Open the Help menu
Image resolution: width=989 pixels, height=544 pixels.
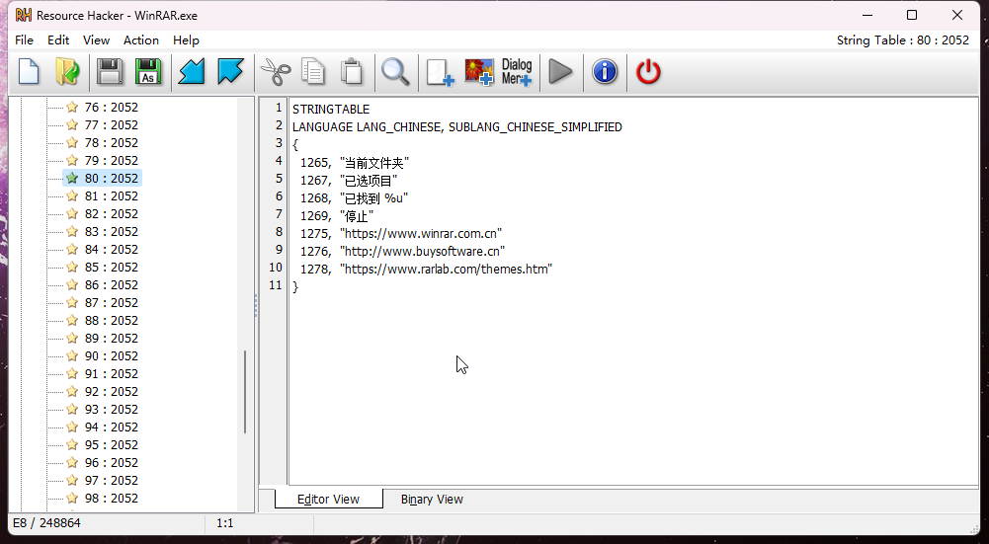[x=186, y=39]
